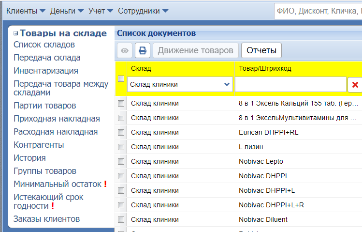Clear the filter with the red X

(355, 85)
